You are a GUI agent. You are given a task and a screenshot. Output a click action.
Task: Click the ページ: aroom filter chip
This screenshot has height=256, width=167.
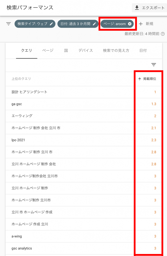pyautogui.click(x=115, y=24)
